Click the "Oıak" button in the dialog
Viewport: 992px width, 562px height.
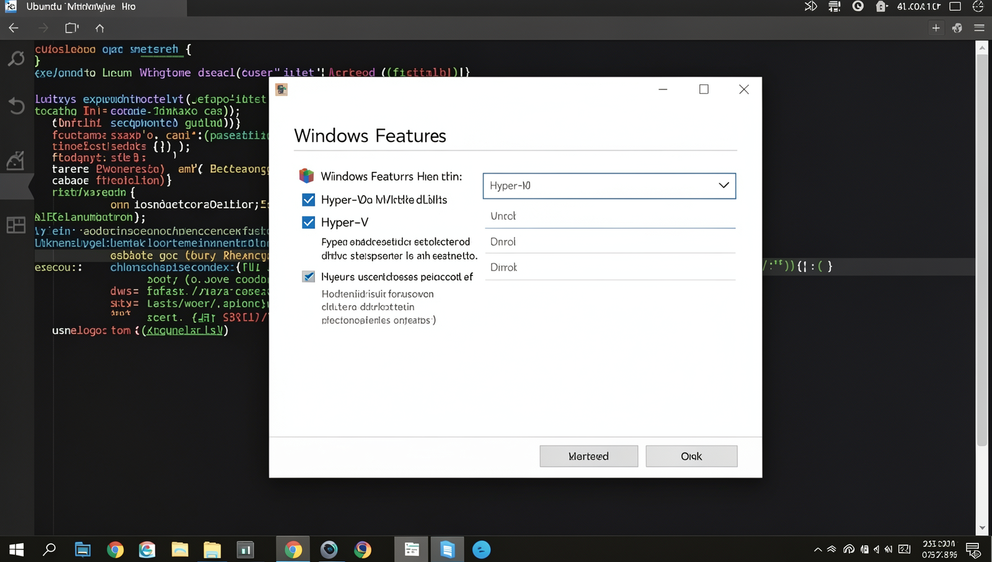pyautogui.click(x=691, y=456)
